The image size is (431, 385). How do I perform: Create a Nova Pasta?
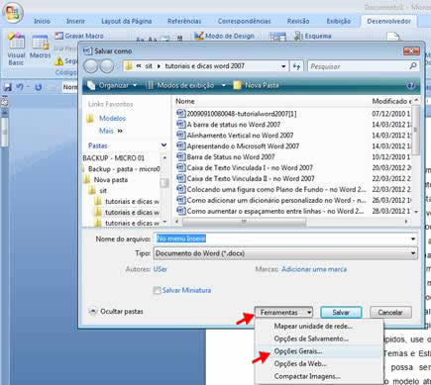257,85
